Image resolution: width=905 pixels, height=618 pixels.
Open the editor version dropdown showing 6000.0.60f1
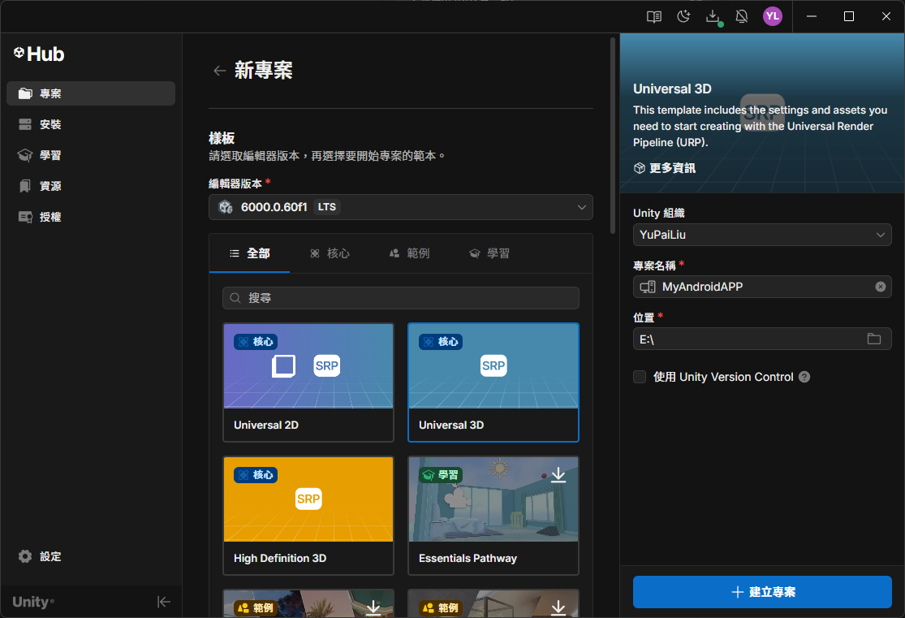point(400,207)
